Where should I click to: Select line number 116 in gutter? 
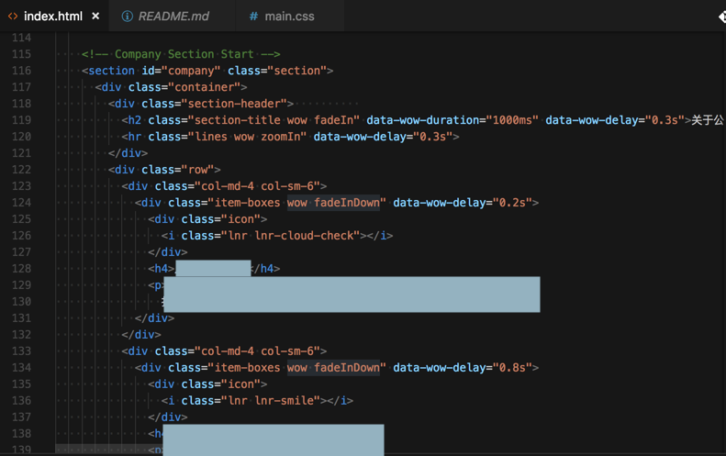(21, 71)
